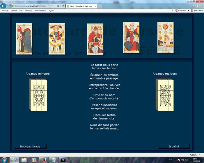Viewport: 204px width, 163px height.
Task: Switch language with the Español link
Action: coord(173,146)
